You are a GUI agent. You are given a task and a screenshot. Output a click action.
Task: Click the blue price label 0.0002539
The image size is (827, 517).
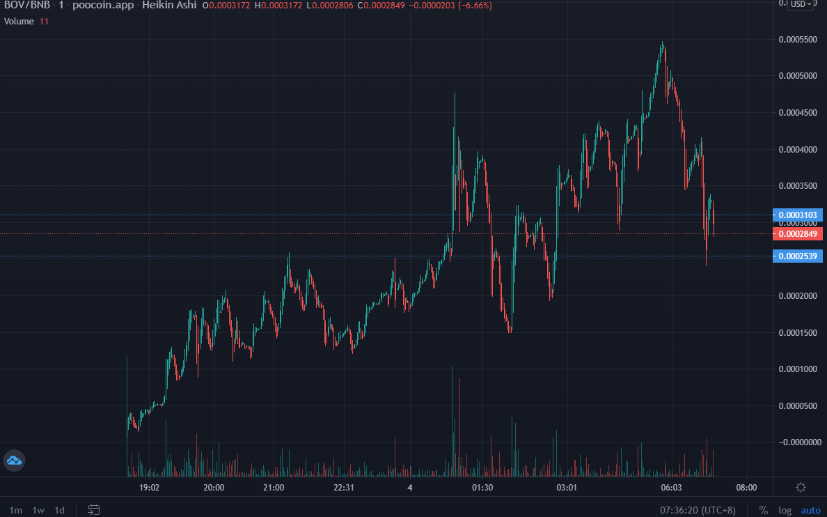tap(798, 256)
